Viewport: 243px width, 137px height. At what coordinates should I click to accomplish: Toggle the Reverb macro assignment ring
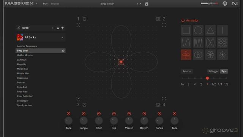click(x=144, y=114)
